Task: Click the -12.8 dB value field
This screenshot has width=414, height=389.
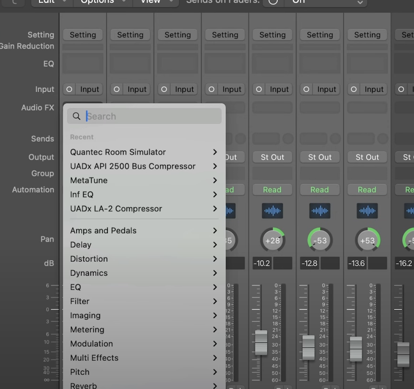Action: 310,263
